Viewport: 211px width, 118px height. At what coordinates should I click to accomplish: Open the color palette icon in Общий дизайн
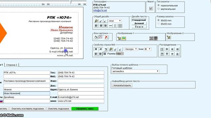(96, 21)
